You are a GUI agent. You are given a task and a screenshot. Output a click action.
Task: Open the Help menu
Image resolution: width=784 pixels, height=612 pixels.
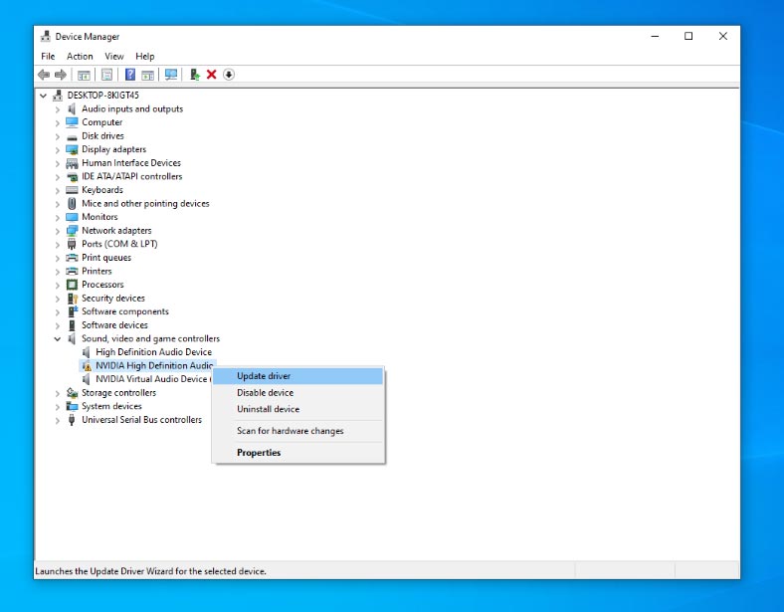pos(145,56)
